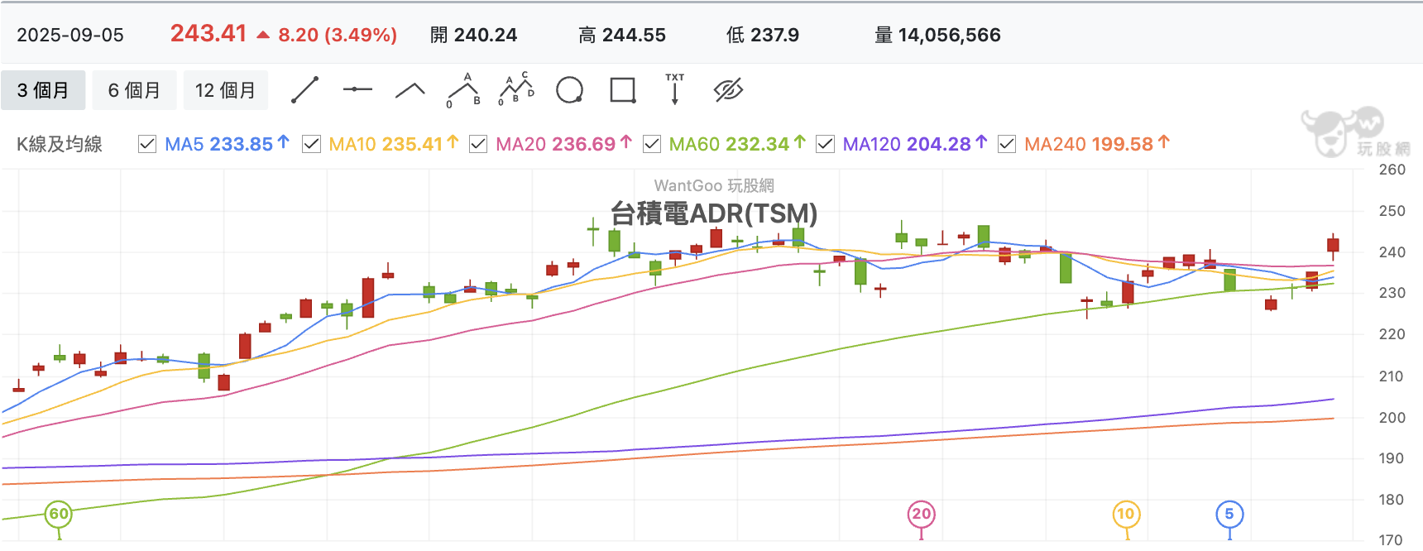Click the MA20 236.69 value label
This screenshot has width=1423, height=551.
(563, 144)
